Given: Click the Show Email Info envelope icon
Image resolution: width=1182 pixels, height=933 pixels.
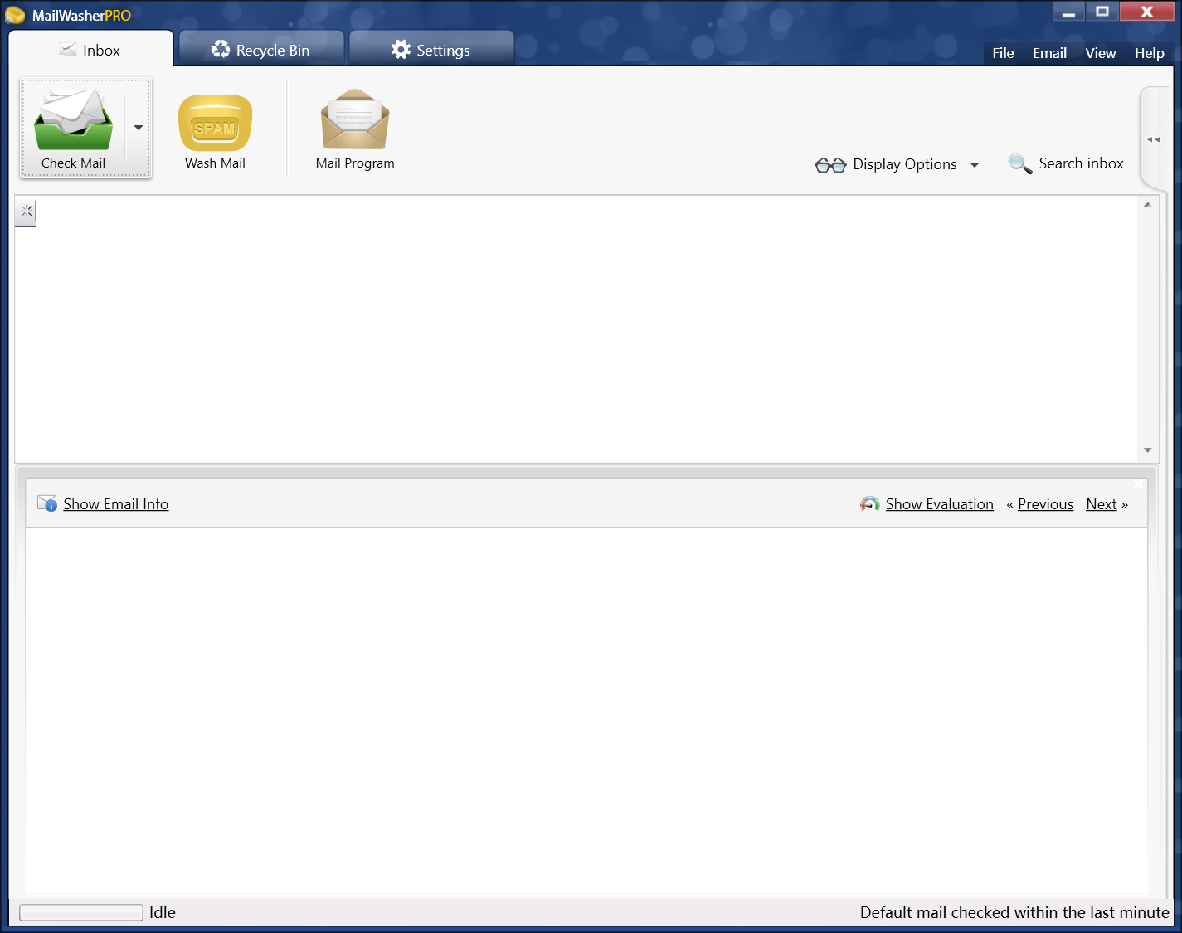Looking at the screenshot, I should tap(46, 503).
